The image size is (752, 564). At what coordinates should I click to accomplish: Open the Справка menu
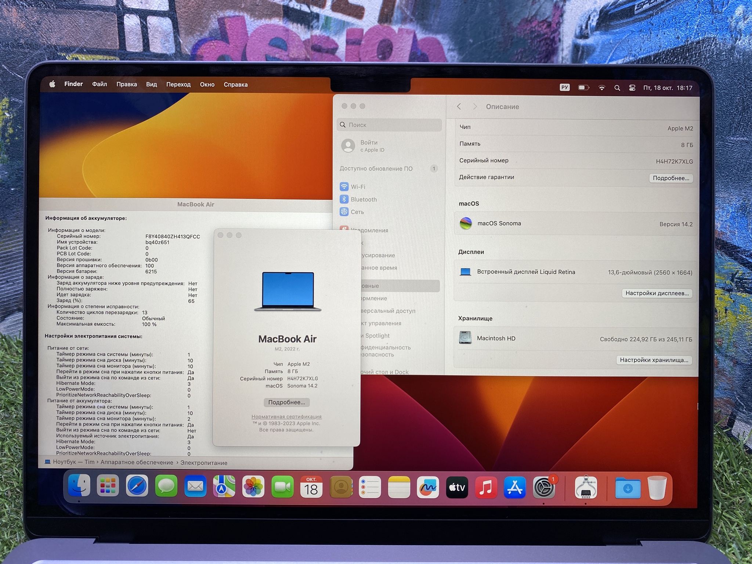point(235,84)
